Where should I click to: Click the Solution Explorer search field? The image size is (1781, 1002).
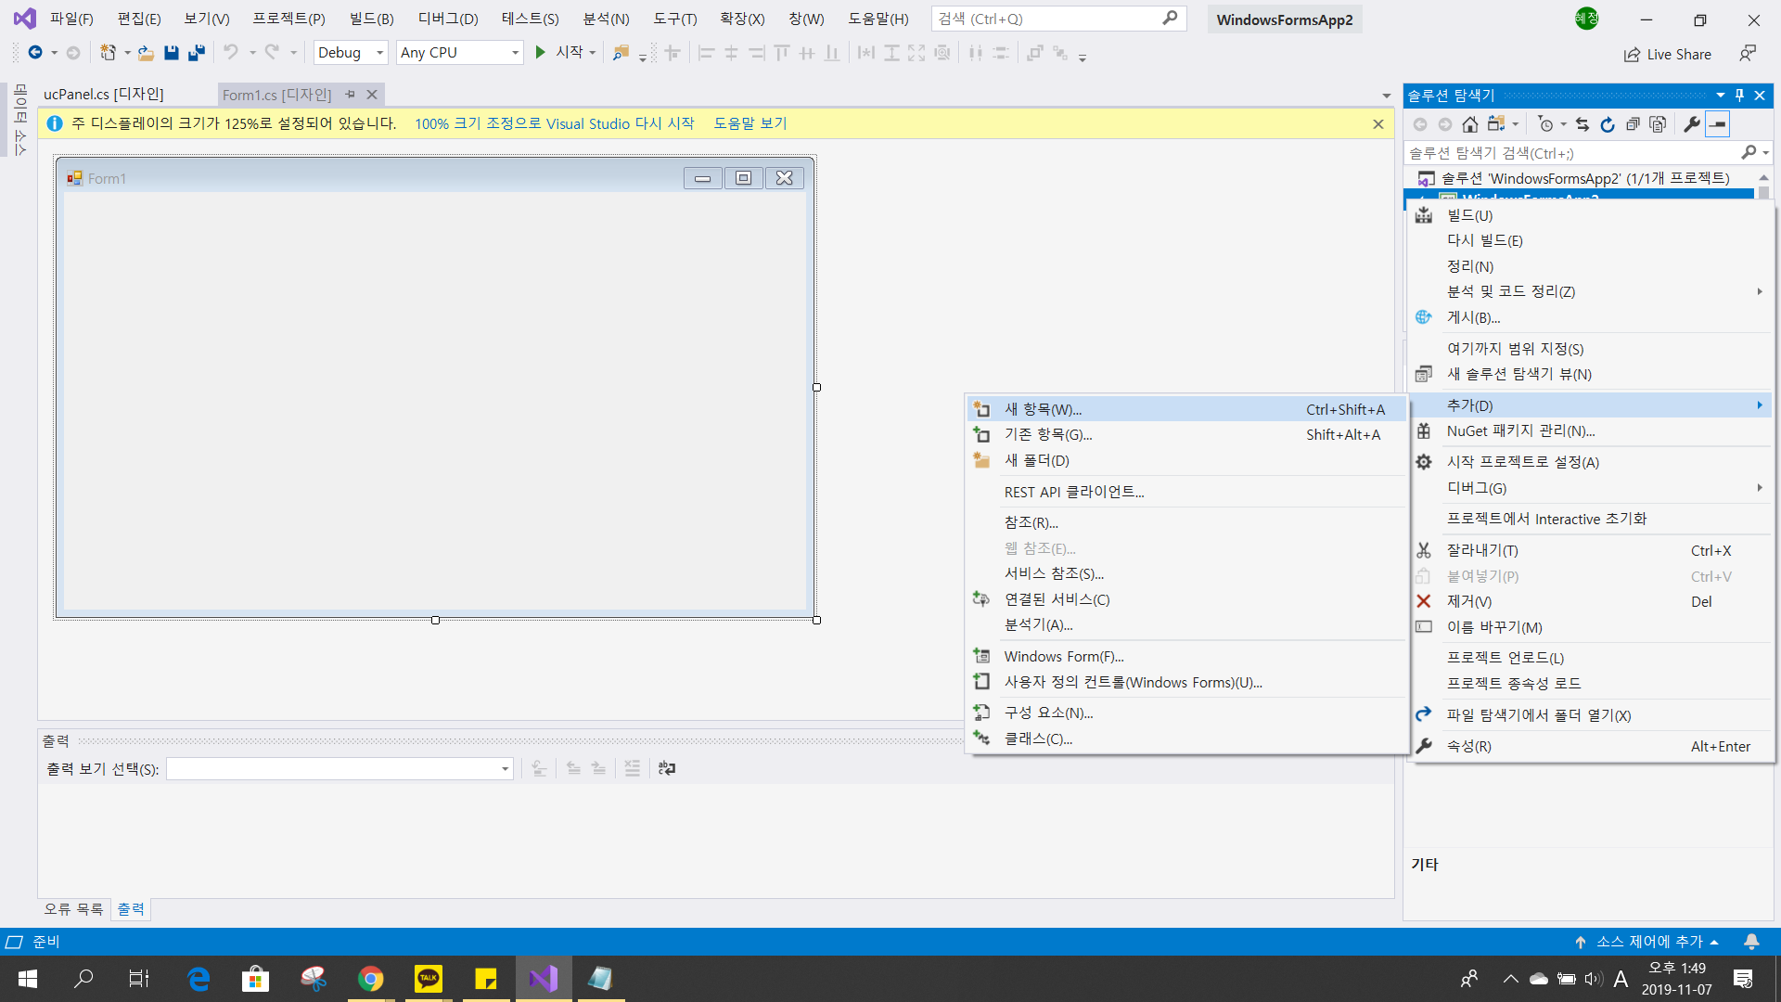click(x=1568, y=153)
